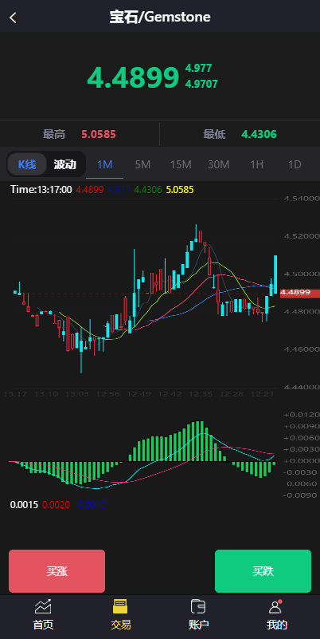Click the 最高 5.0585 high value
320x639 pixels.
(x=99, y=134)
